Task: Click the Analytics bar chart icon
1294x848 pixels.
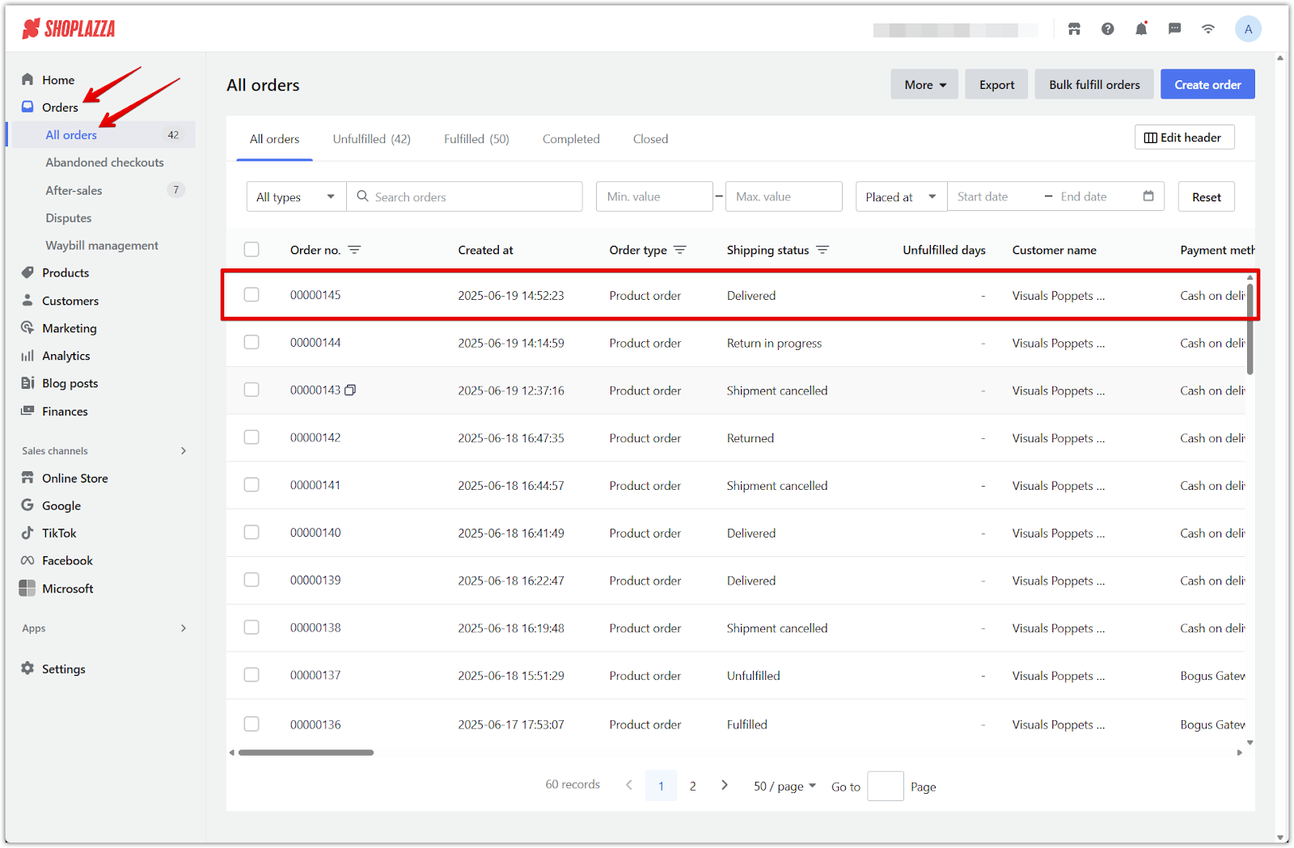Action: pos(27,356)
